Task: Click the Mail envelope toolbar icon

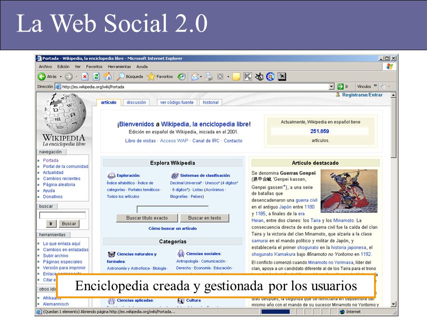Action: click(195, 77)
